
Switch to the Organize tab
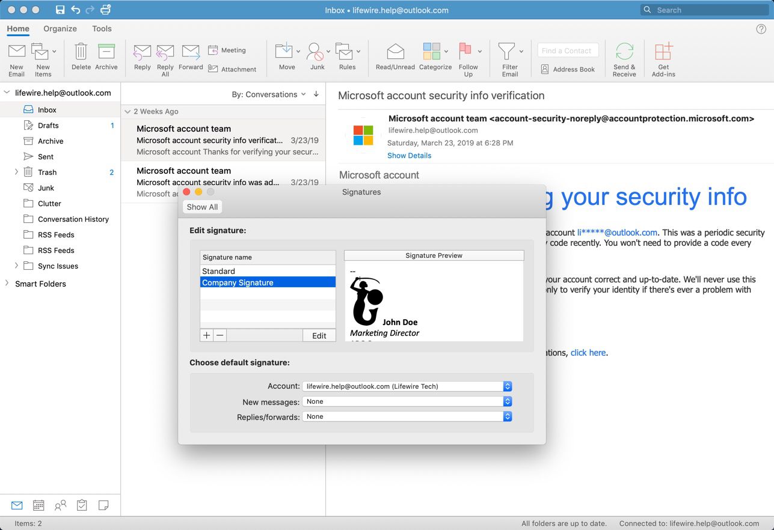pos(60,28)
